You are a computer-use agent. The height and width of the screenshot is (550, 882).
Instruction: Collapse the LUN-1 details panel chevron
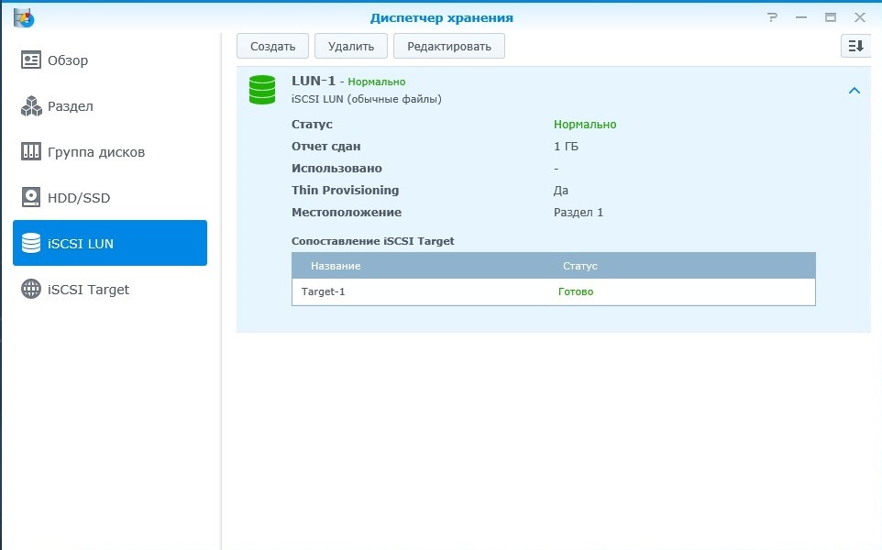click(854, 91)
